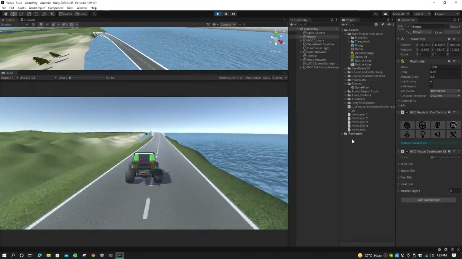Select the Transform tool
Image resolution: width=462 pixels, height=259 pixels.
[x=44, y=14]
